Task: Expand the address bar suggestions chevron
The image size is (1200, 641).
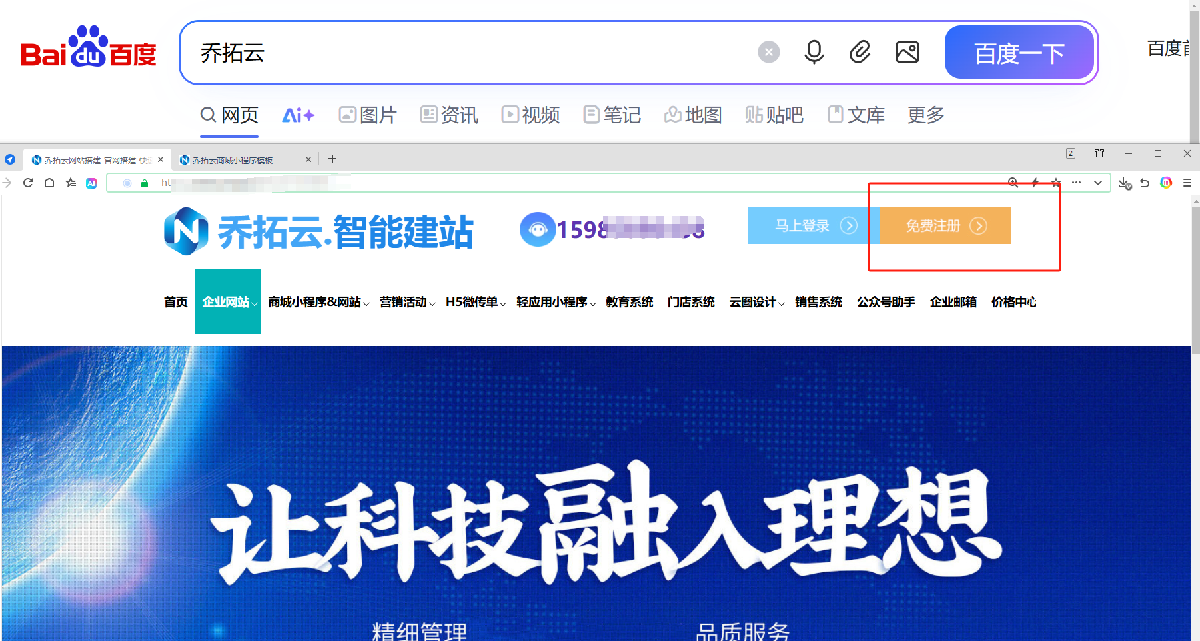Action: click(1097, 182)
